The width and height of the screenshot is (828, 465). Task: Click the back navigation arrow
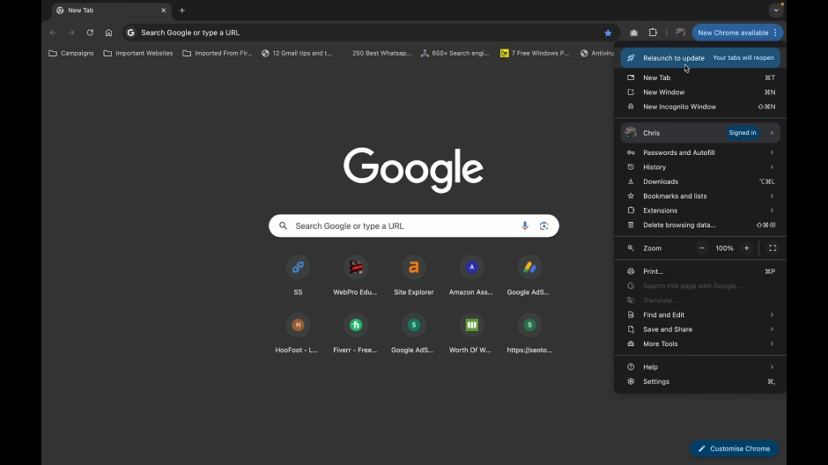53,33
